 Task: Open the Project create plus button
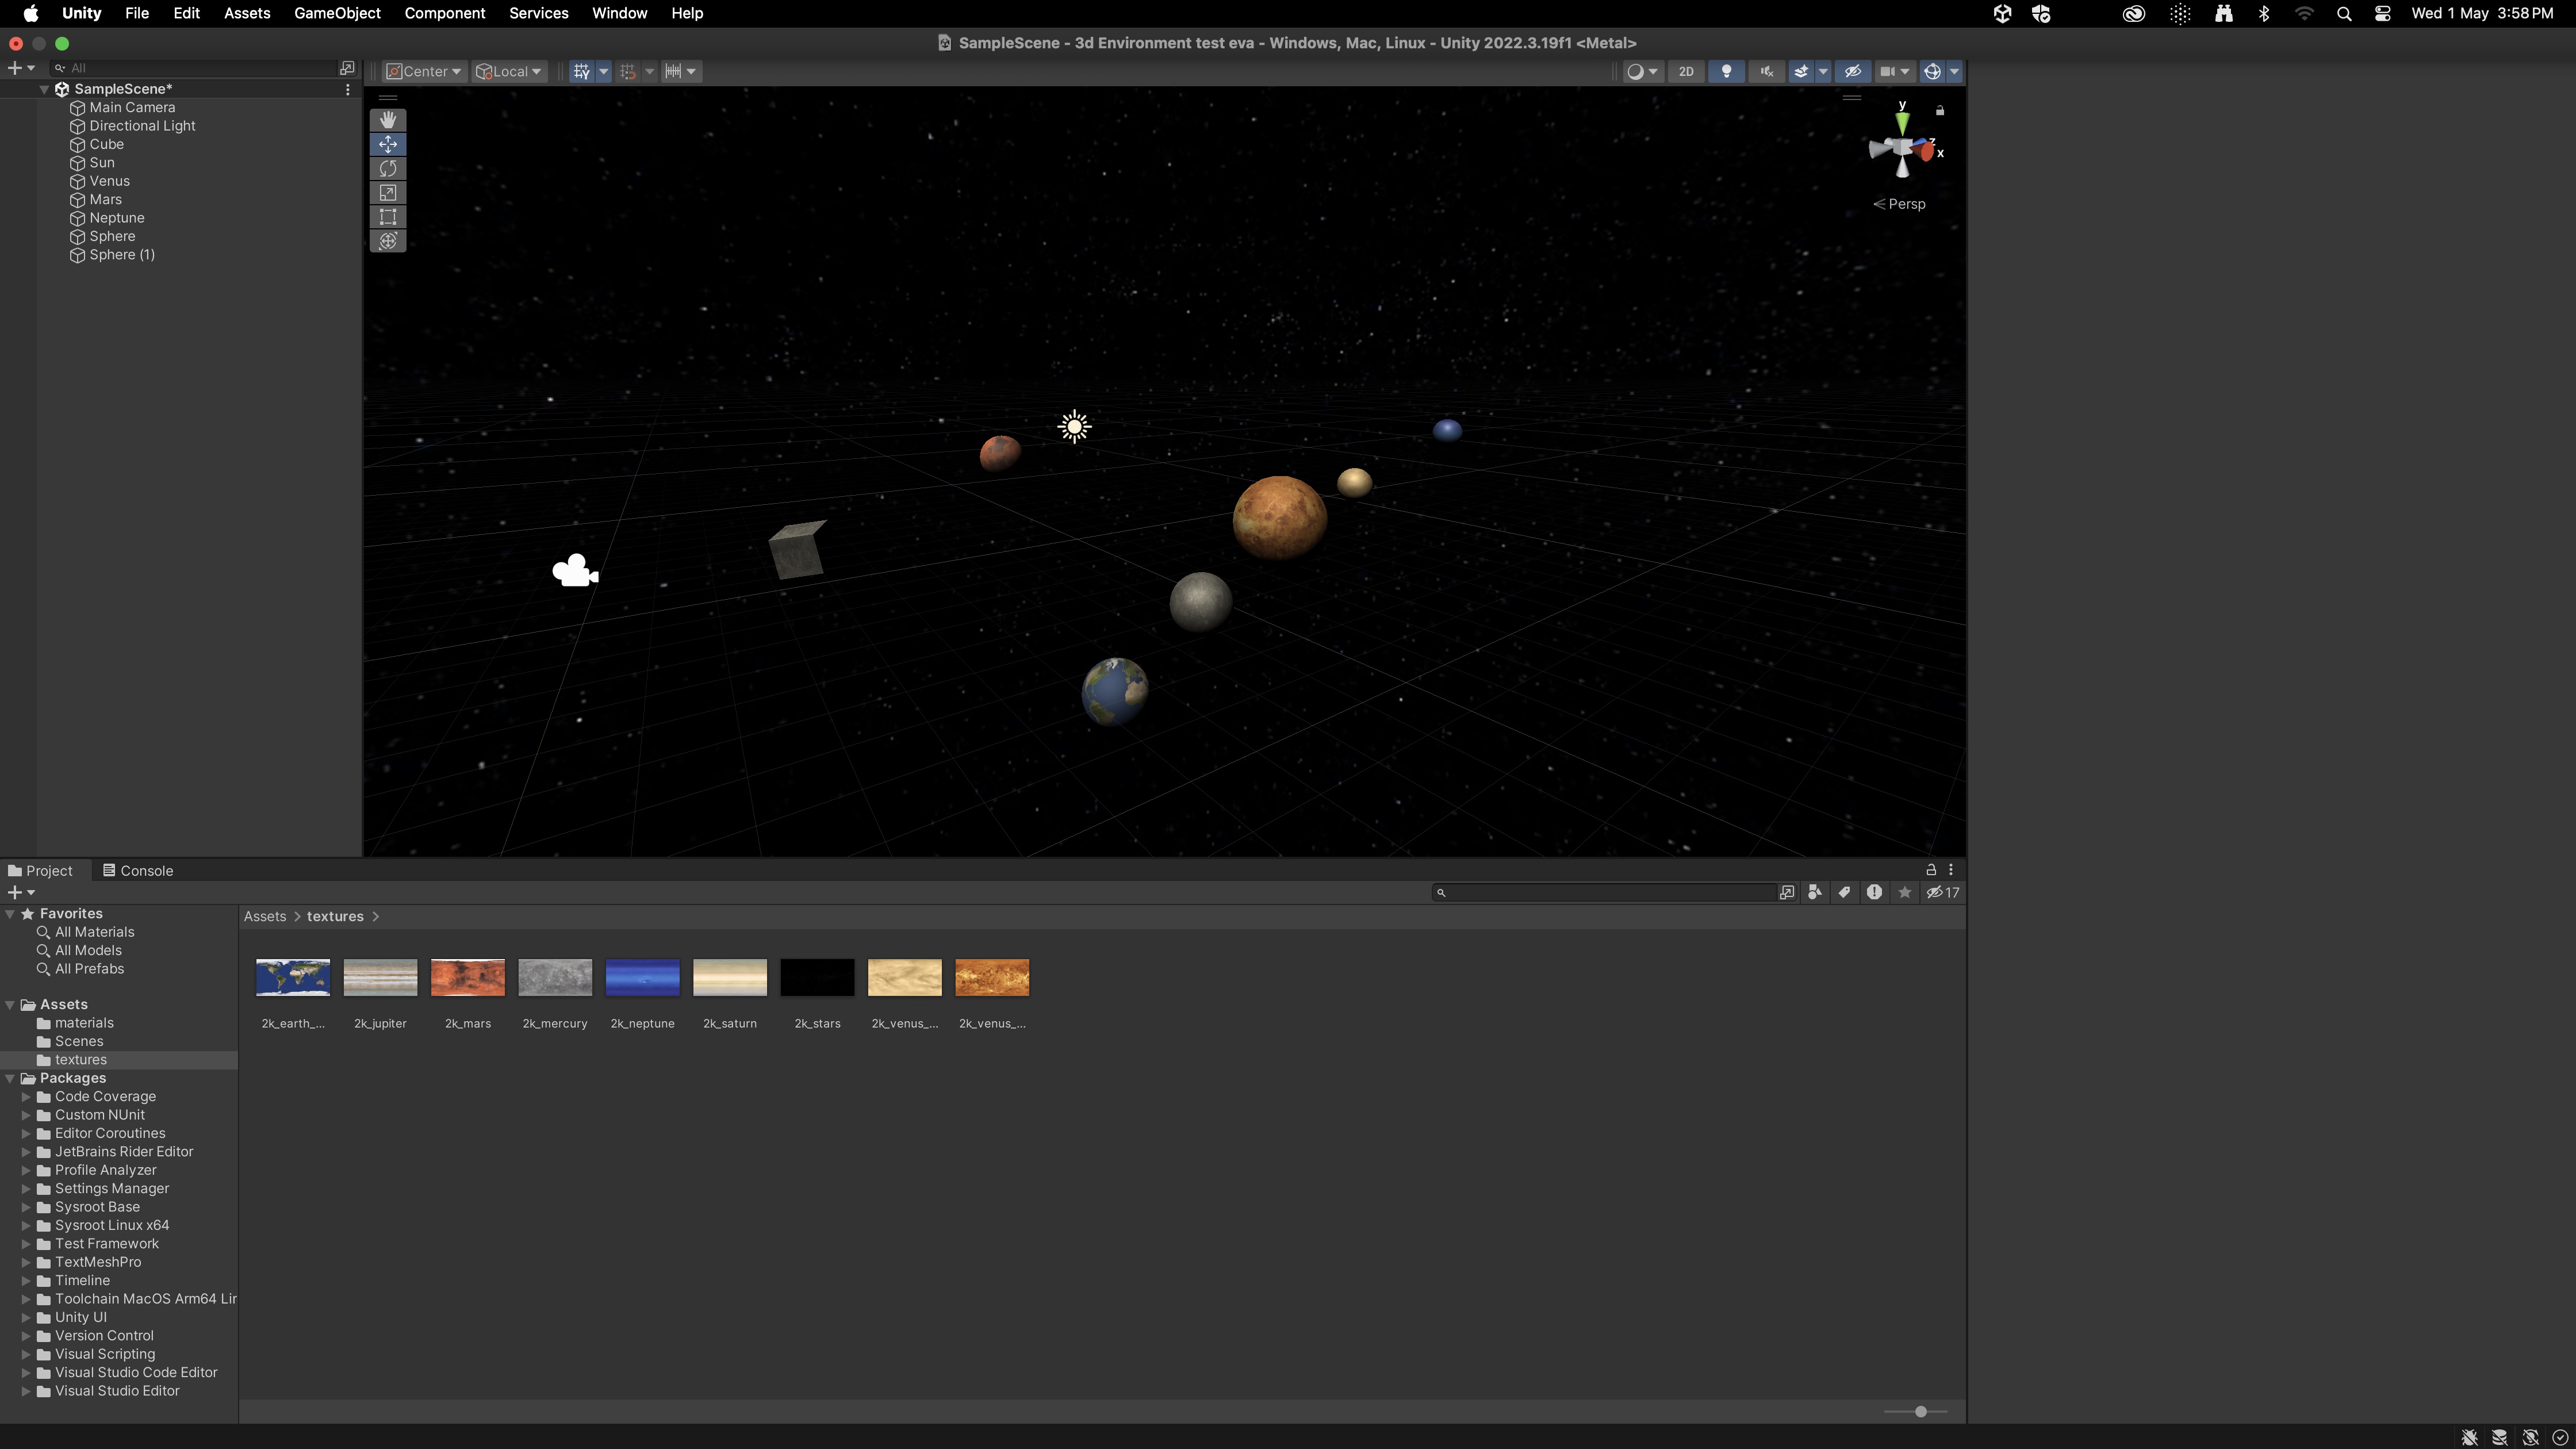point(21,892)
